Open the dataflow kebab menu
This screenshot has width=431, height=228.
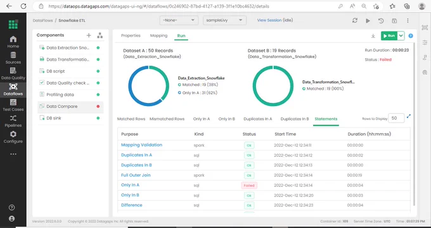coord(408,21)
